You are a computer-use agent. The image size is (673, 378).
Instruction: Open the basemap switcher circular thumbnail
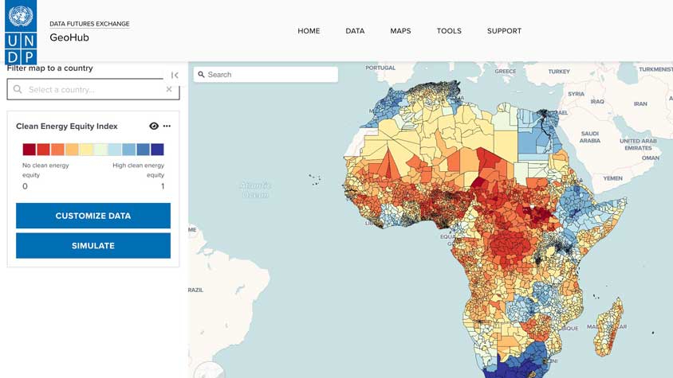[x=210, y=371]
